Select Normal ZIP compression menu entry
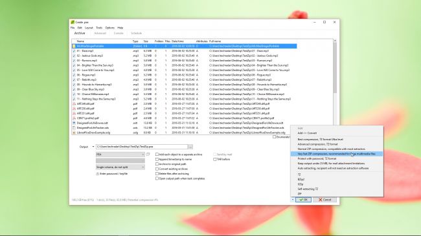The height and width of the screenshot is (236, 421). coord(337,149)
